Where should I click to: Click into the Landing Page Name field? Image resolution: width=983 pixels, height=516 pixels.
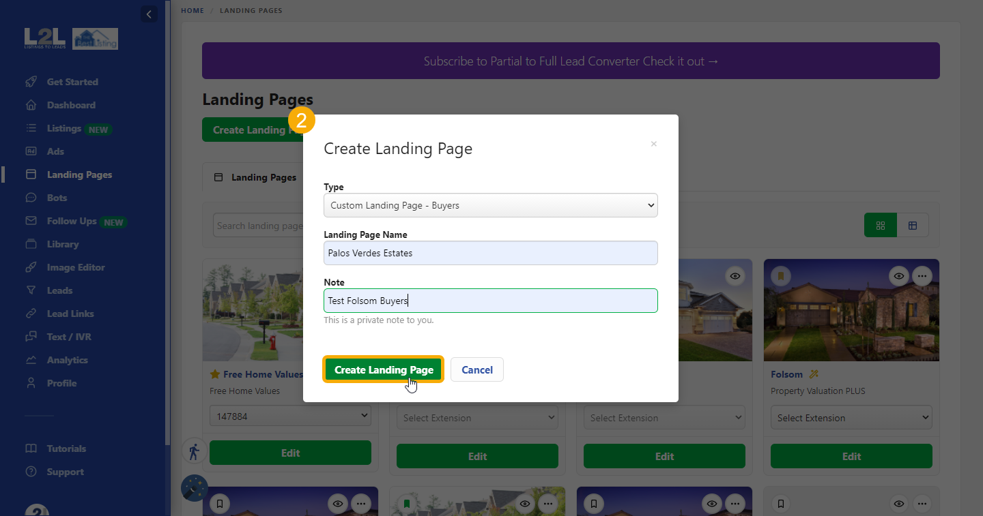(490, 253)
